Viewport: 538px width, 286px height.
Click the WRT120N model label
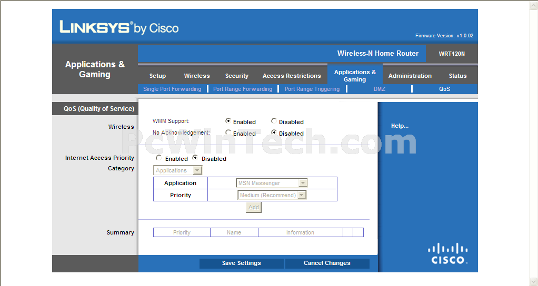(x=452, y=54)
